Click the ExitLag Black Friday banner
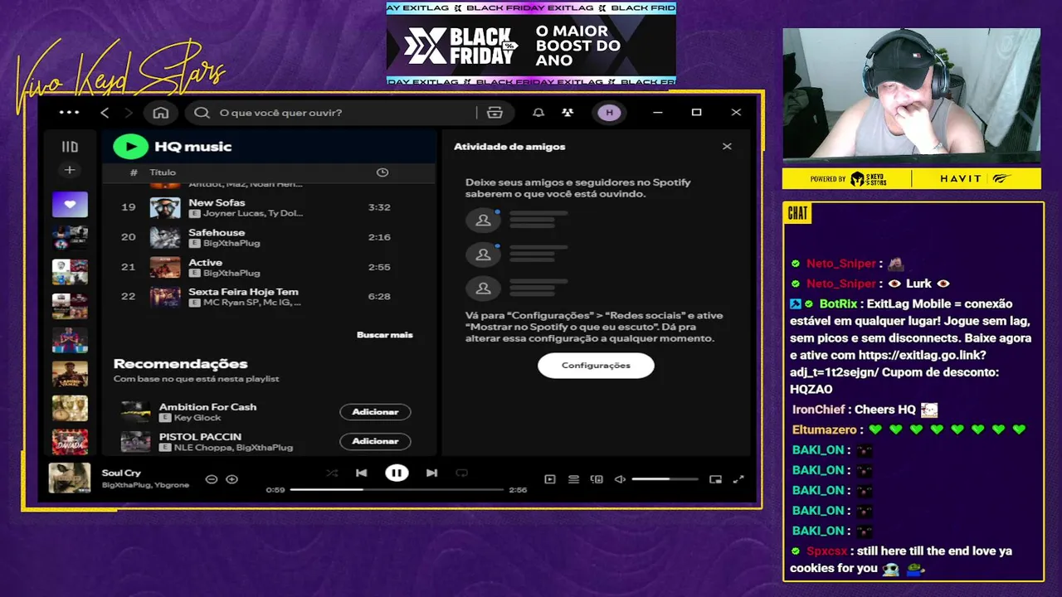This screenshot has height=597, width=1062. point(531,44)
